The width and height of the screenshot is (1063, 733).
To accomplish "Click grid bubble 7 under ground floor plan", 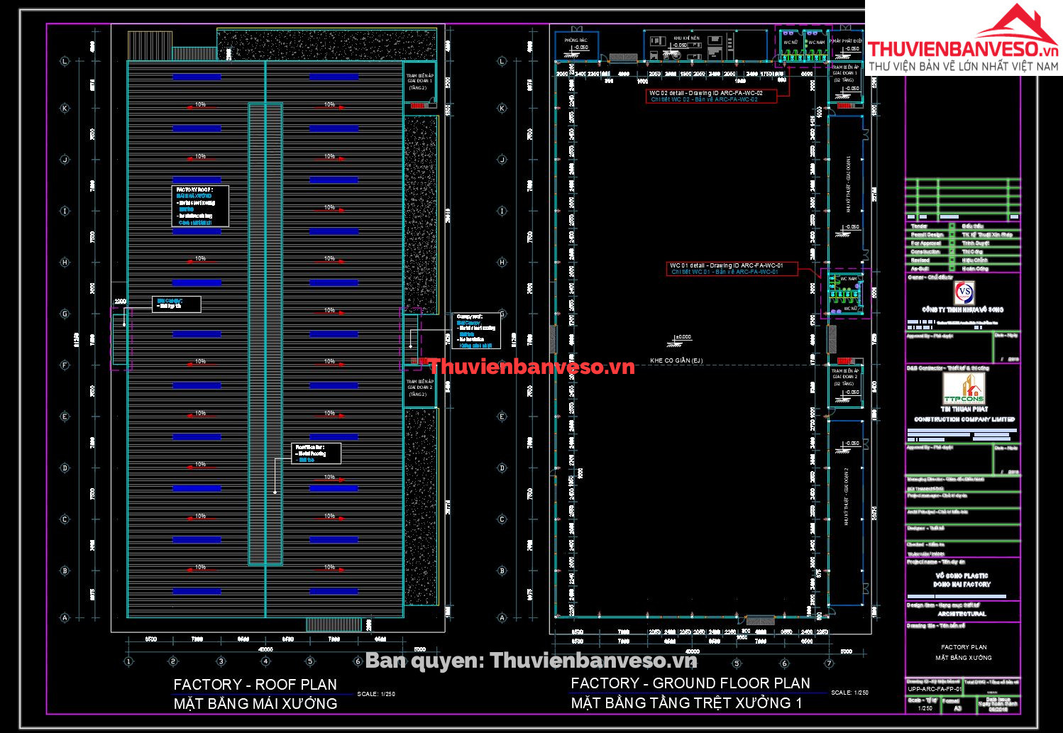I will coord(828,663).
